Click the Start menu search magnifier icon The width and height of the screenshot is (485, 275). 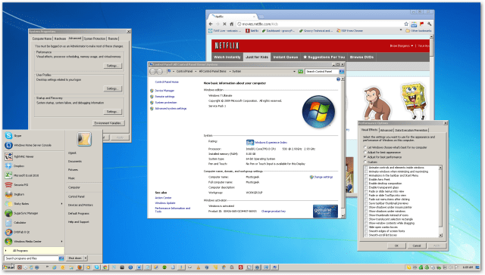click(61, 258)
